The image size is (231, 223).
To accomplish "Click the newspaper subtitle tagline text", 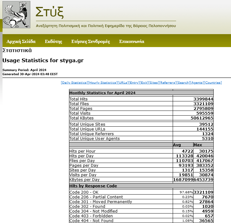I will [x=106, y=26].
